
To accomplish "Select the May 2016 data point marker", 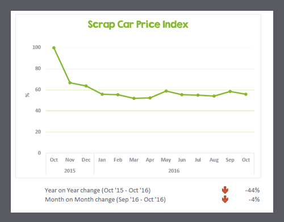I will (166, 91).
